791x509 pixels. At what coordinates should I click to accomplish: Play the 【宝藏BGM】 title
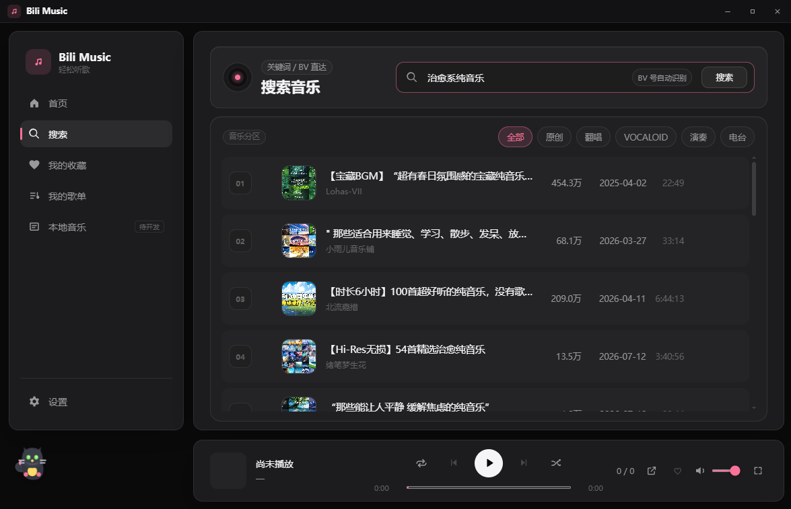coord(429,176)
